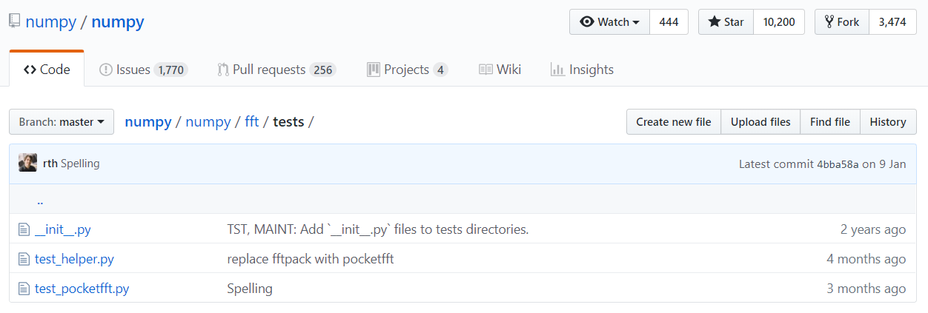Screen dimensions: 928x313
Task: View the 10,200 stargazers count
Action: [779, 22]
